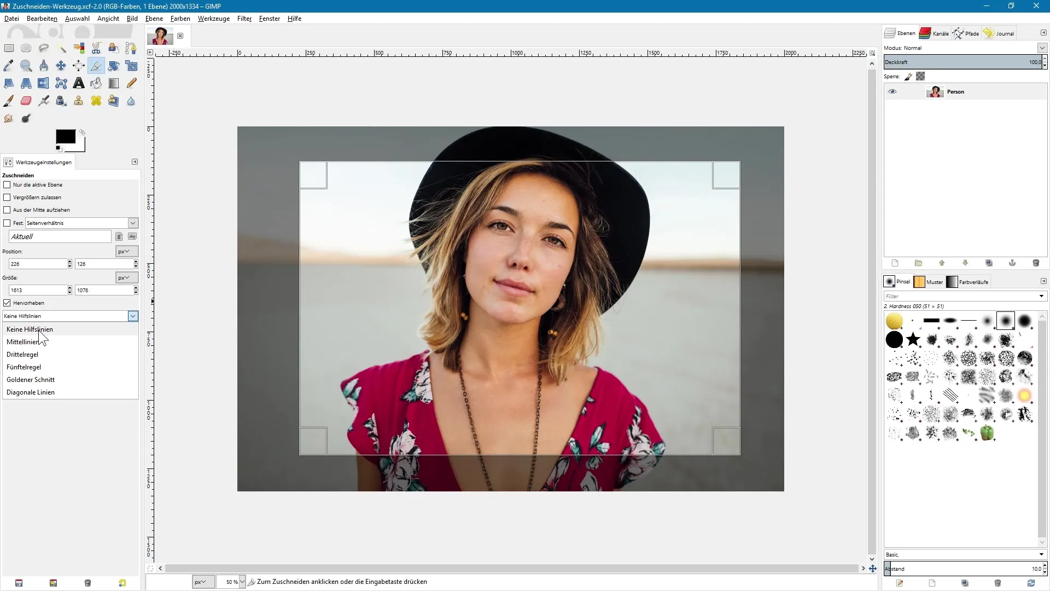Enable 'Nur die aktive Ebene' checkbox
1050x591 pixels.
click(7, 185)
